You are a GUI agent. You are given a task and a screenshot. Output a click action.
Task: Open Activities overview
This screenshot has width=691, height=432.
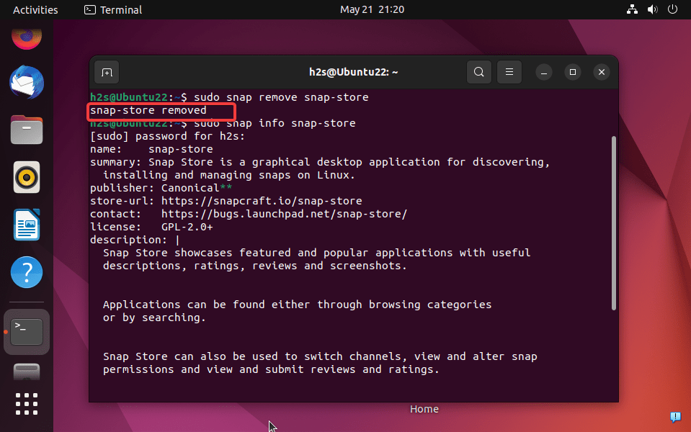(x=35, y=9)
